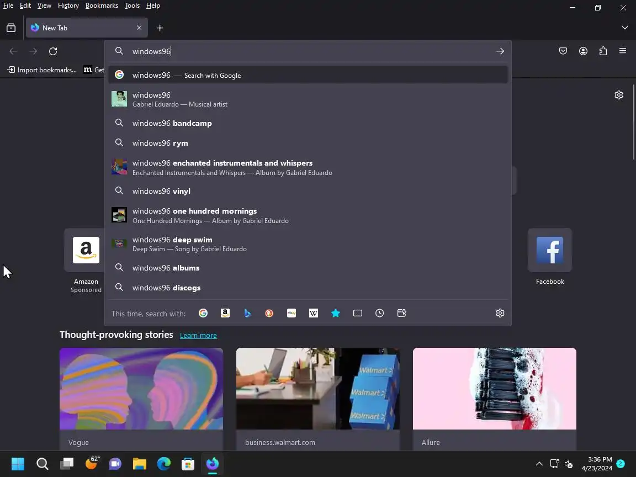Expand the list all tabs chevron
This screenshot has height=477, width=636.
click(x=624, y=28)
